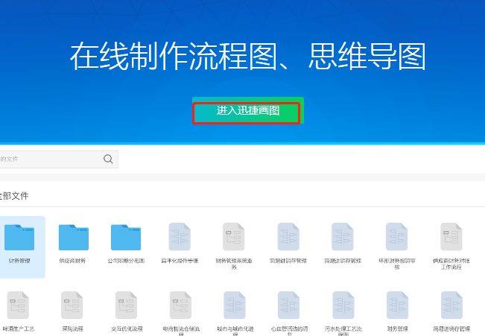Viewport: 485px width, 336px height.
Task: Open the 供应商财务 folder
Action: [74, 238]
